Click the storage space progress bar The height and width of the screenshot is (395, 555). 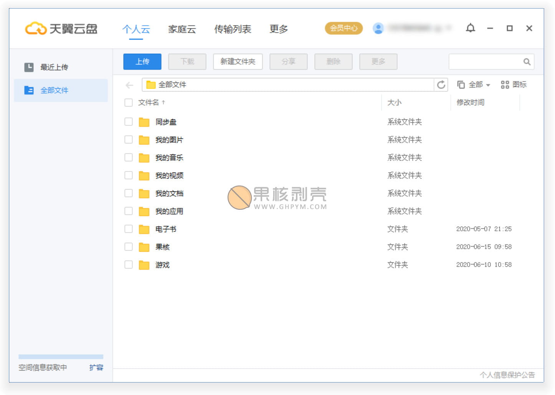61,357
